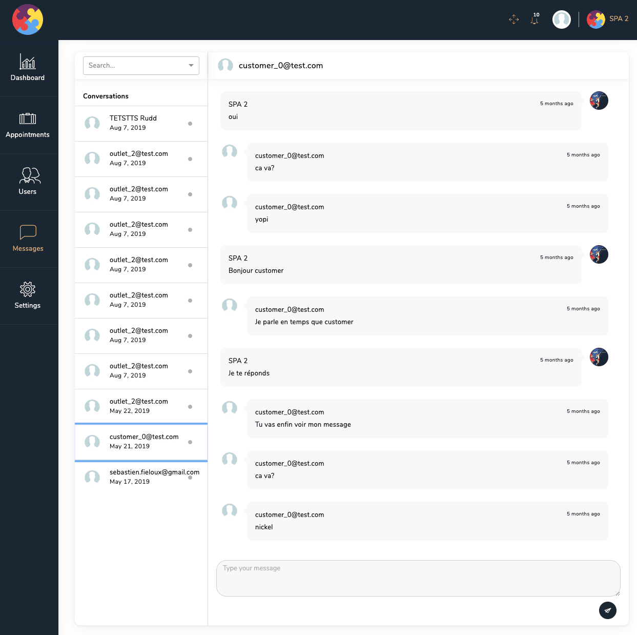Click customer avatar beside 'nickel' message
This screenshot has width=637, height=635.
(230, 510)
